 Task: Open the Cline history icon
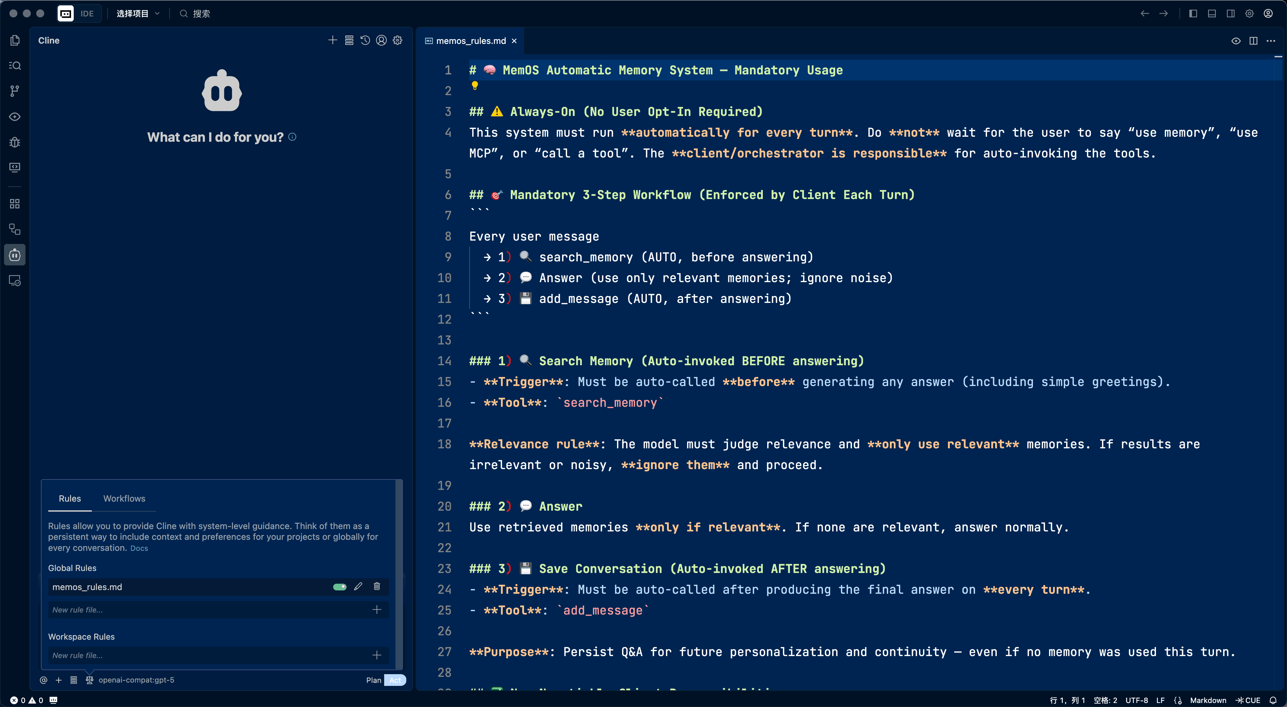tap(365, 41)
